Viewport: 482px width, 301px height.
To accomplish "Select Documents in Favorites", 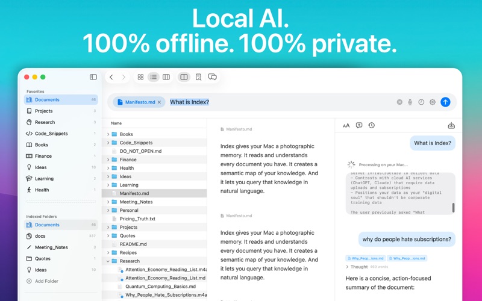I will tap(61, 99).
